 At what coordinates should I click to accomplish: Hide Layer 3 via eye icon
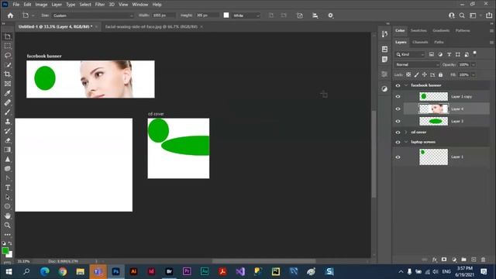pyautogui.click(x=398, y=121)
